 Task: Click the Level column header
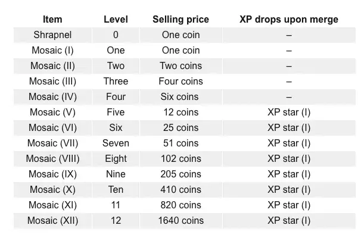click(x=116, y=19)
